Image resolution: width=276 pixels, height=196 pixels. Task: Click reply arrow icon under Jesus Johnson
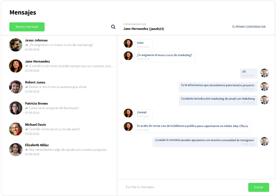coord(27,45)
